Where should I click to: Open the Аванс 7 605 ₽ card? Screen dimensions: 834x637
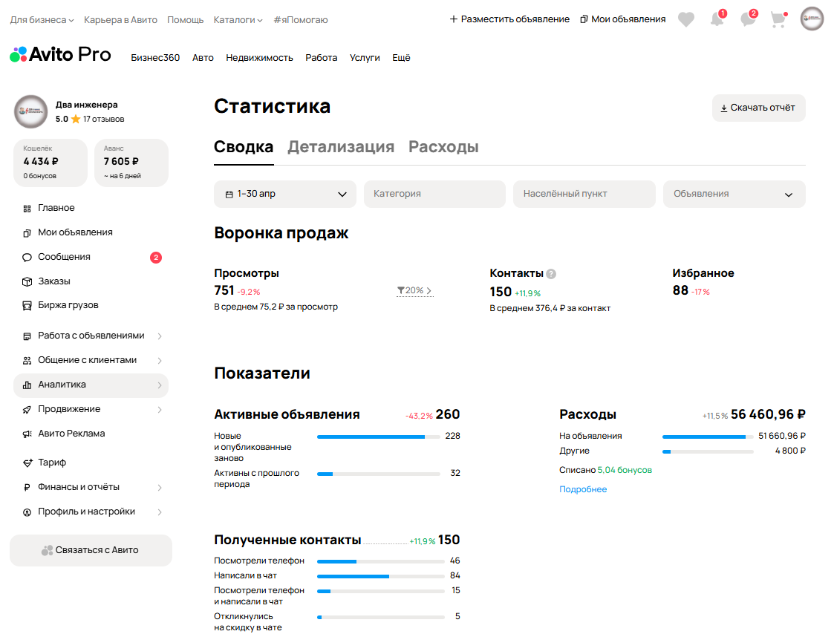pos(131,163)
